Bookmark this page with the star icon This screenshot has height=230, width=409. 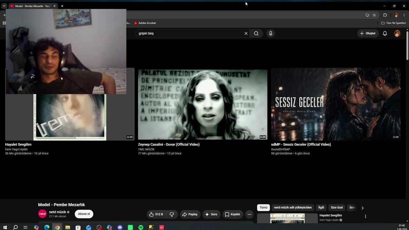point(374,15)
